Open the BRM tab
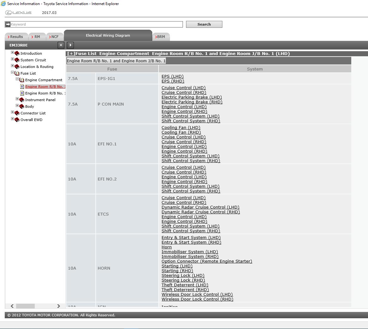 point(161,37)
